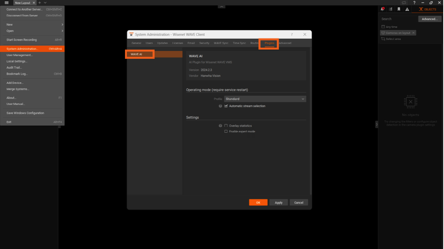Click the Select area option

tap(391, 39)
